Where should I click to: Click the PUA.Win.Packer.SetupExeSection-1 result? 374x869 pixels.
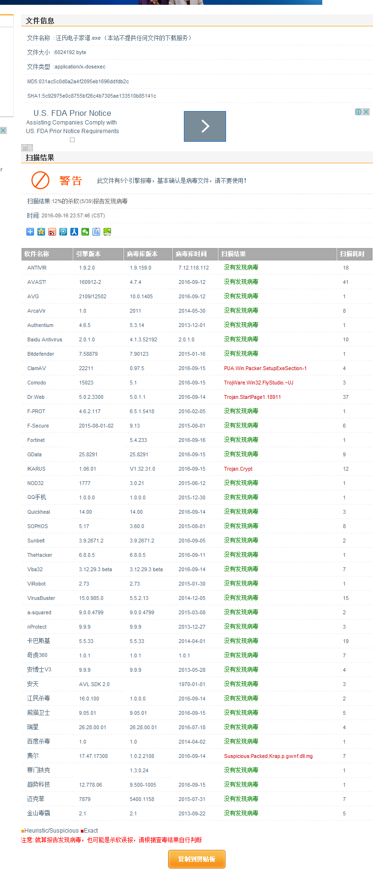click(x=265, y=368)
